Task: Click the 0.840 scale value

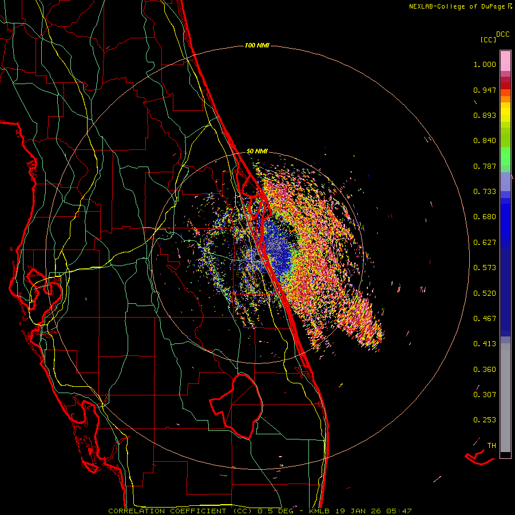Action: tap(485, 141)
